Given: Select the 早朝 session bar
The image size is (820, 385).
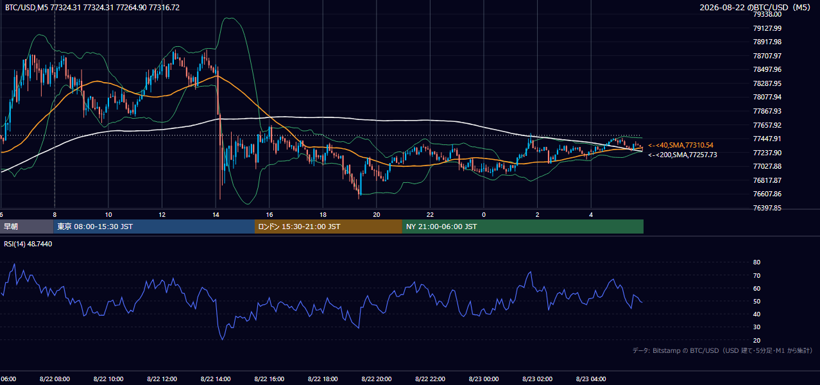Looking at the screenshot, I should tap(27, 227).
